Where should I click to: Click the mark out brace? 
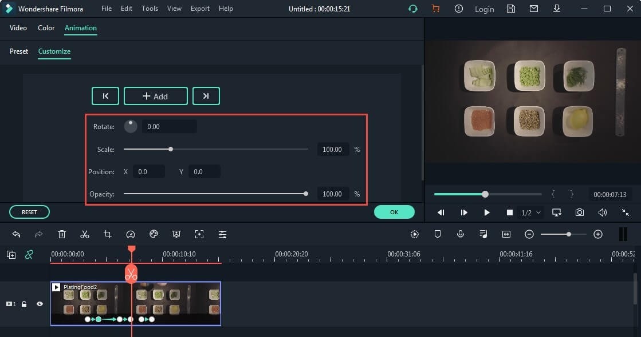click(572, 194)
